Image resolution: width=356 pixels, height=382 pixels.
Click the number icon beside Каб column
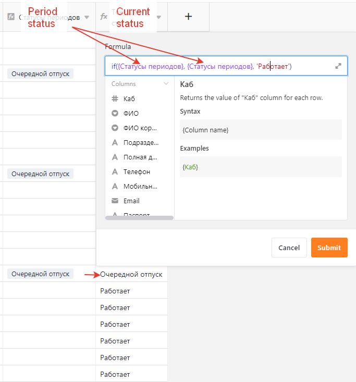(x=115, y=98)
